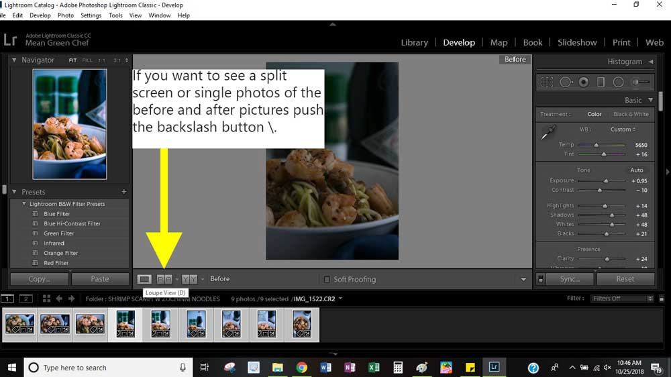This screenshot has height=377, width=671.
Task: Select the Graduated Filter tool
Action: [x=601, y=82]
